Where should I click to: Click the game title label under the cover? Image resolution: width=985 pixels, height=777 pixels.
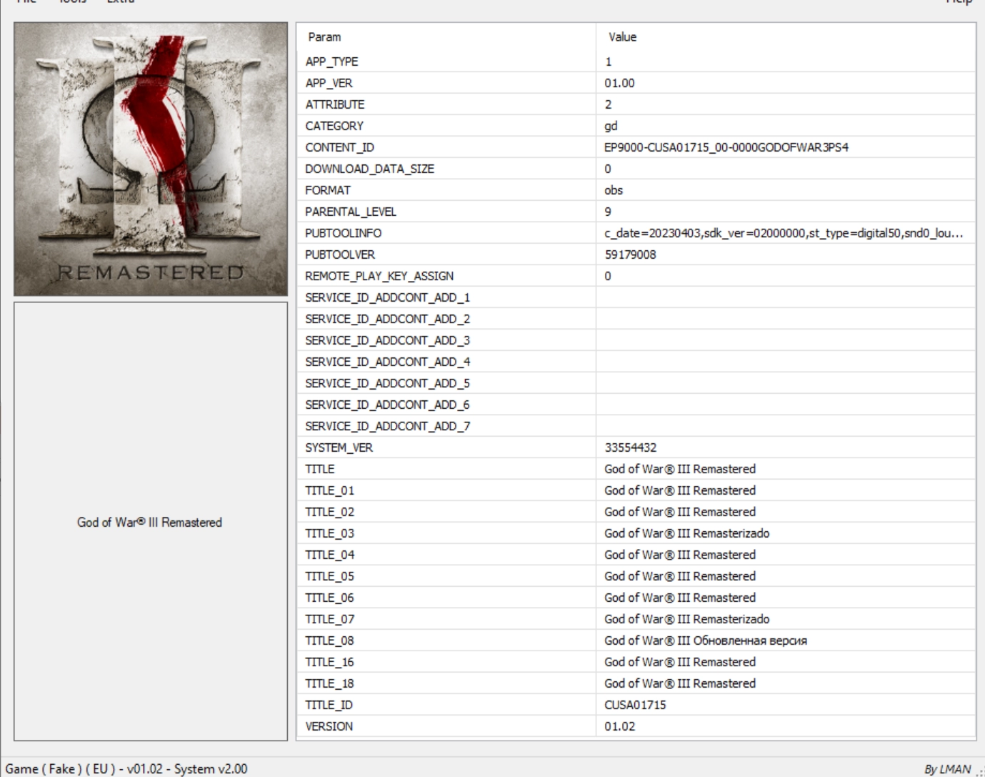click(149, 523)
